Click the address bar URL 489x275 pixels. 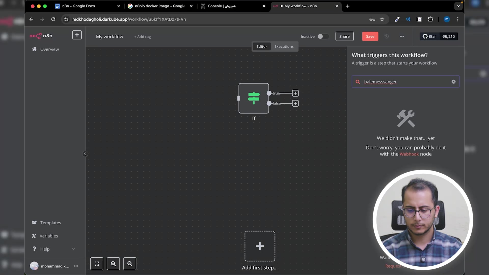coord(129,19)
